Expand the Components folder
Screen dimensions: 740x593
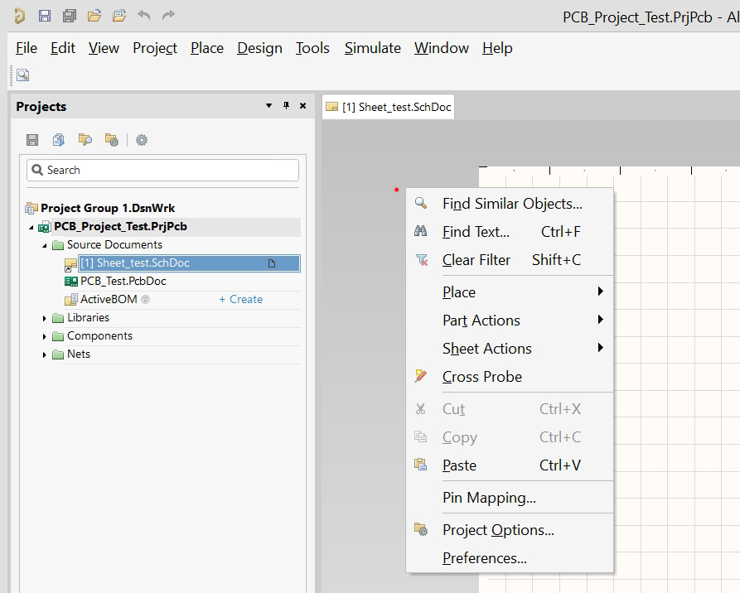coord(45,337)
